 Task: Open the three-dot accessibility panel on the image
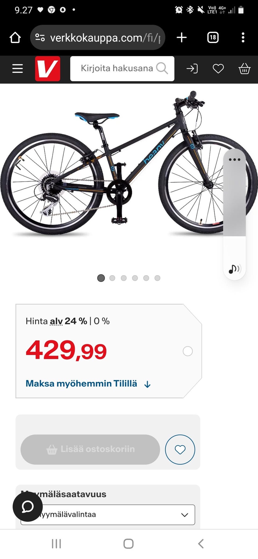(234, 159)
